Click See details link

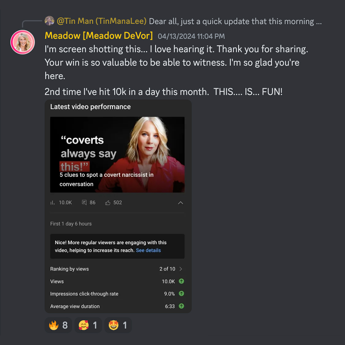pyautogui.click(x=148, y=250)
